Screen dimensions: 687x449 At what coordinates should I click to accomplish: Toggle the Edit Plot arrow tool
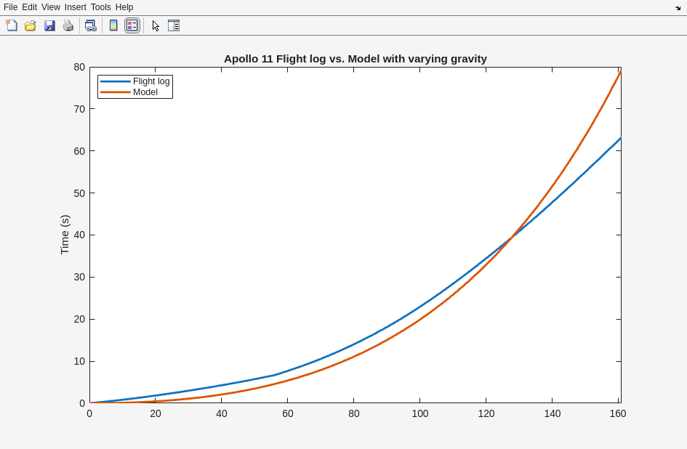point(156,25)
